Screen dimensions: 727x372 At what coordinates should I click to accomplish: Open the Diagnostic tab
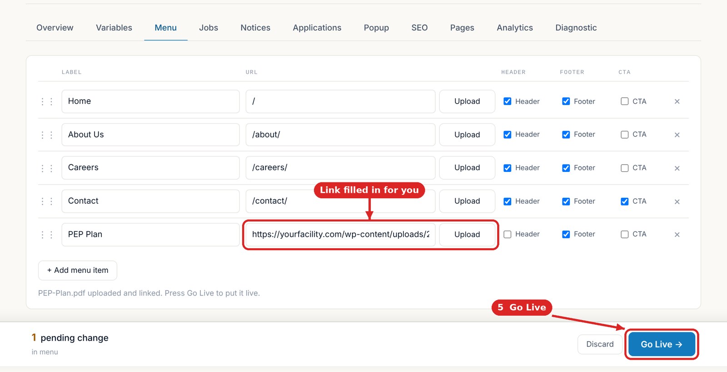coord(576,28)
